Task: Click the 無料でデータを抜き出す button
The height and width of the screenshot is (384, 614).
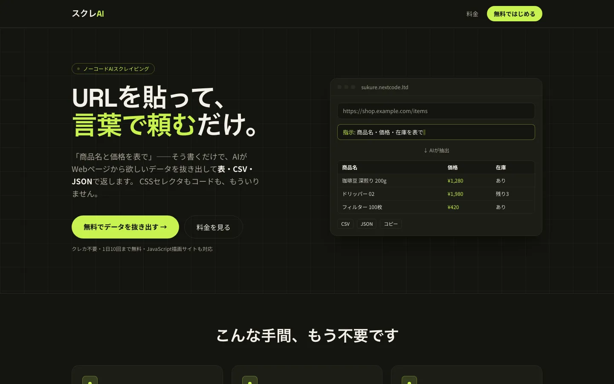Action: [125, 227]
